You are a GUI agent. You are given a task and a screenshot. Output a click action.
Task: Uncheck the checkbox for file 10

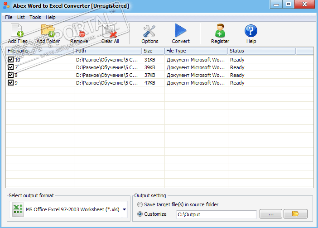tap(10, 60)
